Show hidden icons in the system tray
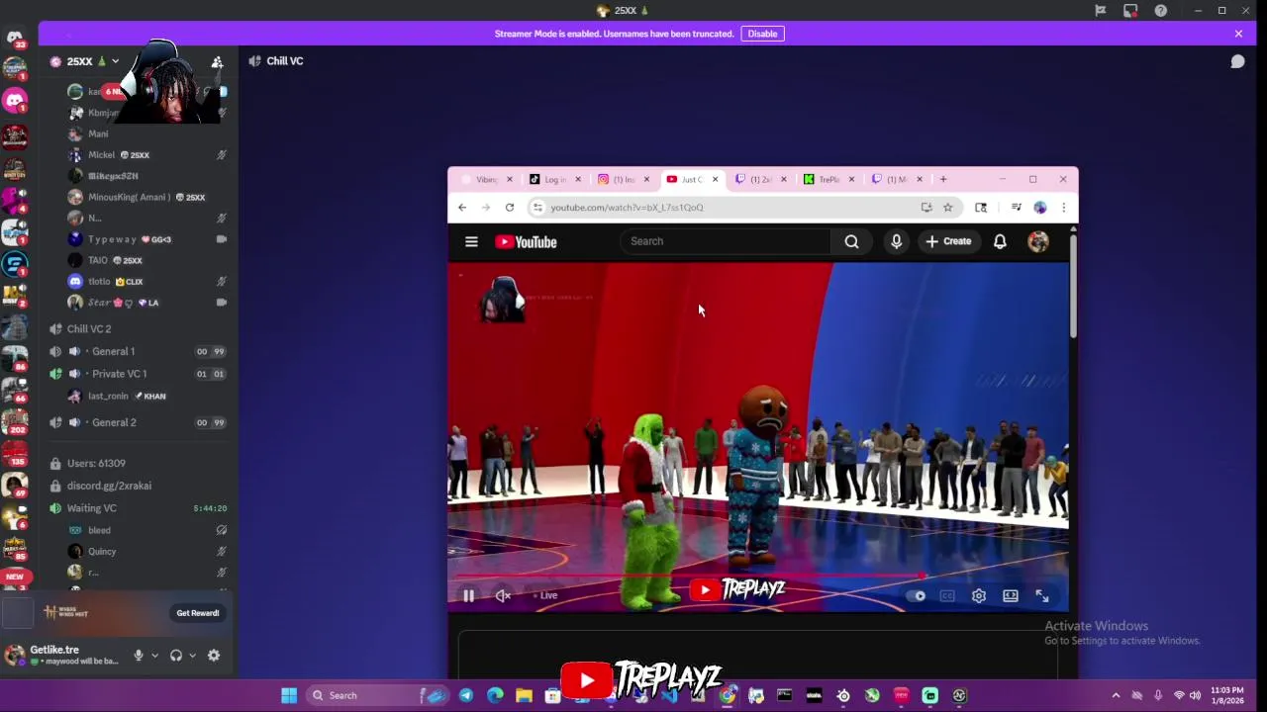This screenshot has height=712, width=1267. click(1116, 695)
